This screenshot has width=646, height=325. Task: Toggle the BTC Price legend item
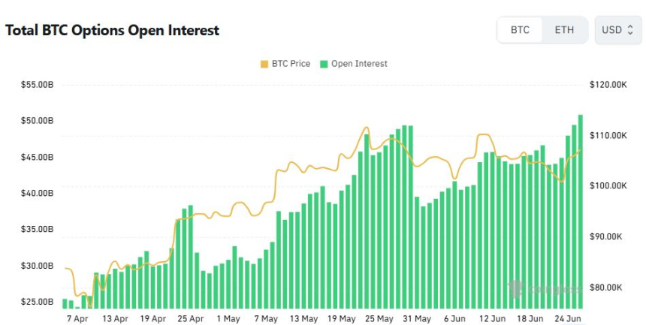pos(285,64)
